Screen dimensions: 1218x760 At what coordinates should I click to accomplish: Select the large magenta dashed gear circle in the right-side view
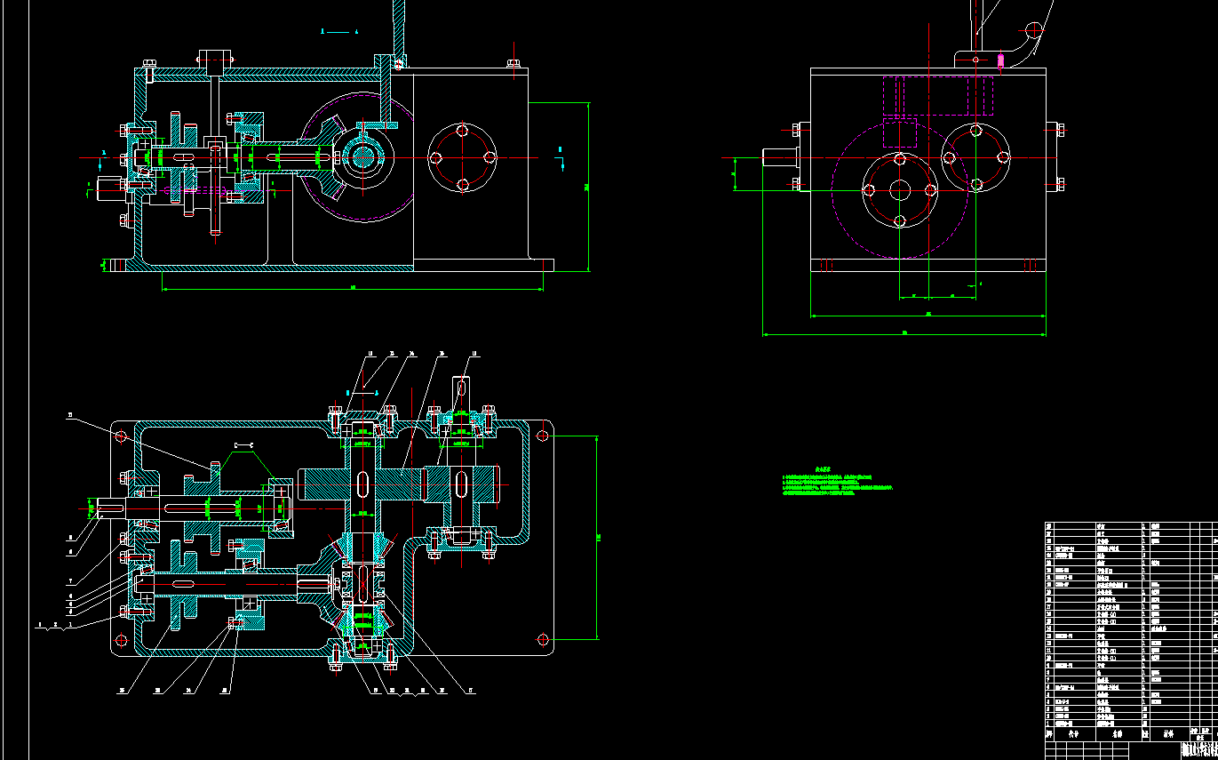(900, 190)
